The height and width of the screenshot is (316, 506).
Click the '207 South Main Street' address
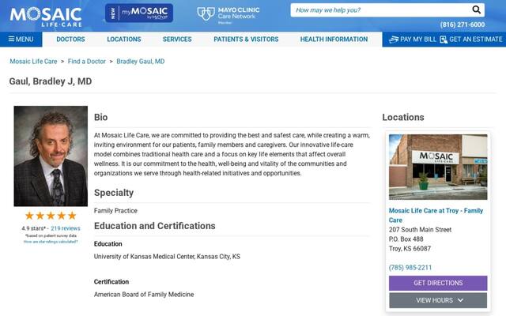[x=420, y=230]
